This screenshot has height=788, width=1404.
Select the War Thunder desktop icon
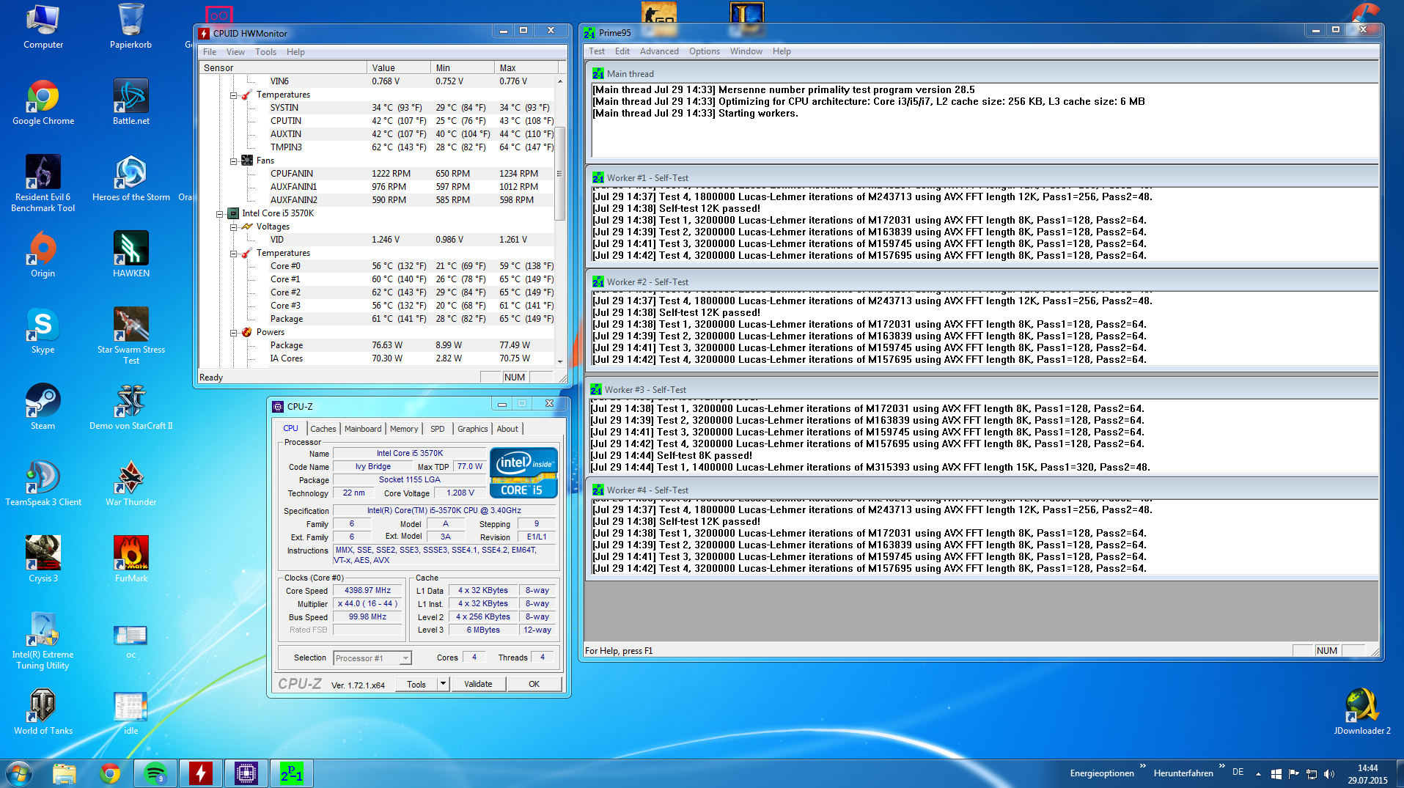[x=131, y=484]
